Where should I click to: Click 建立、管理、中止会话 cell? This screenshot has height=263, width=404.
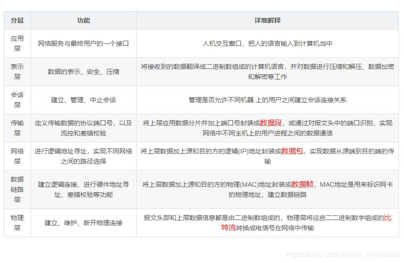[x=83, y=100]
